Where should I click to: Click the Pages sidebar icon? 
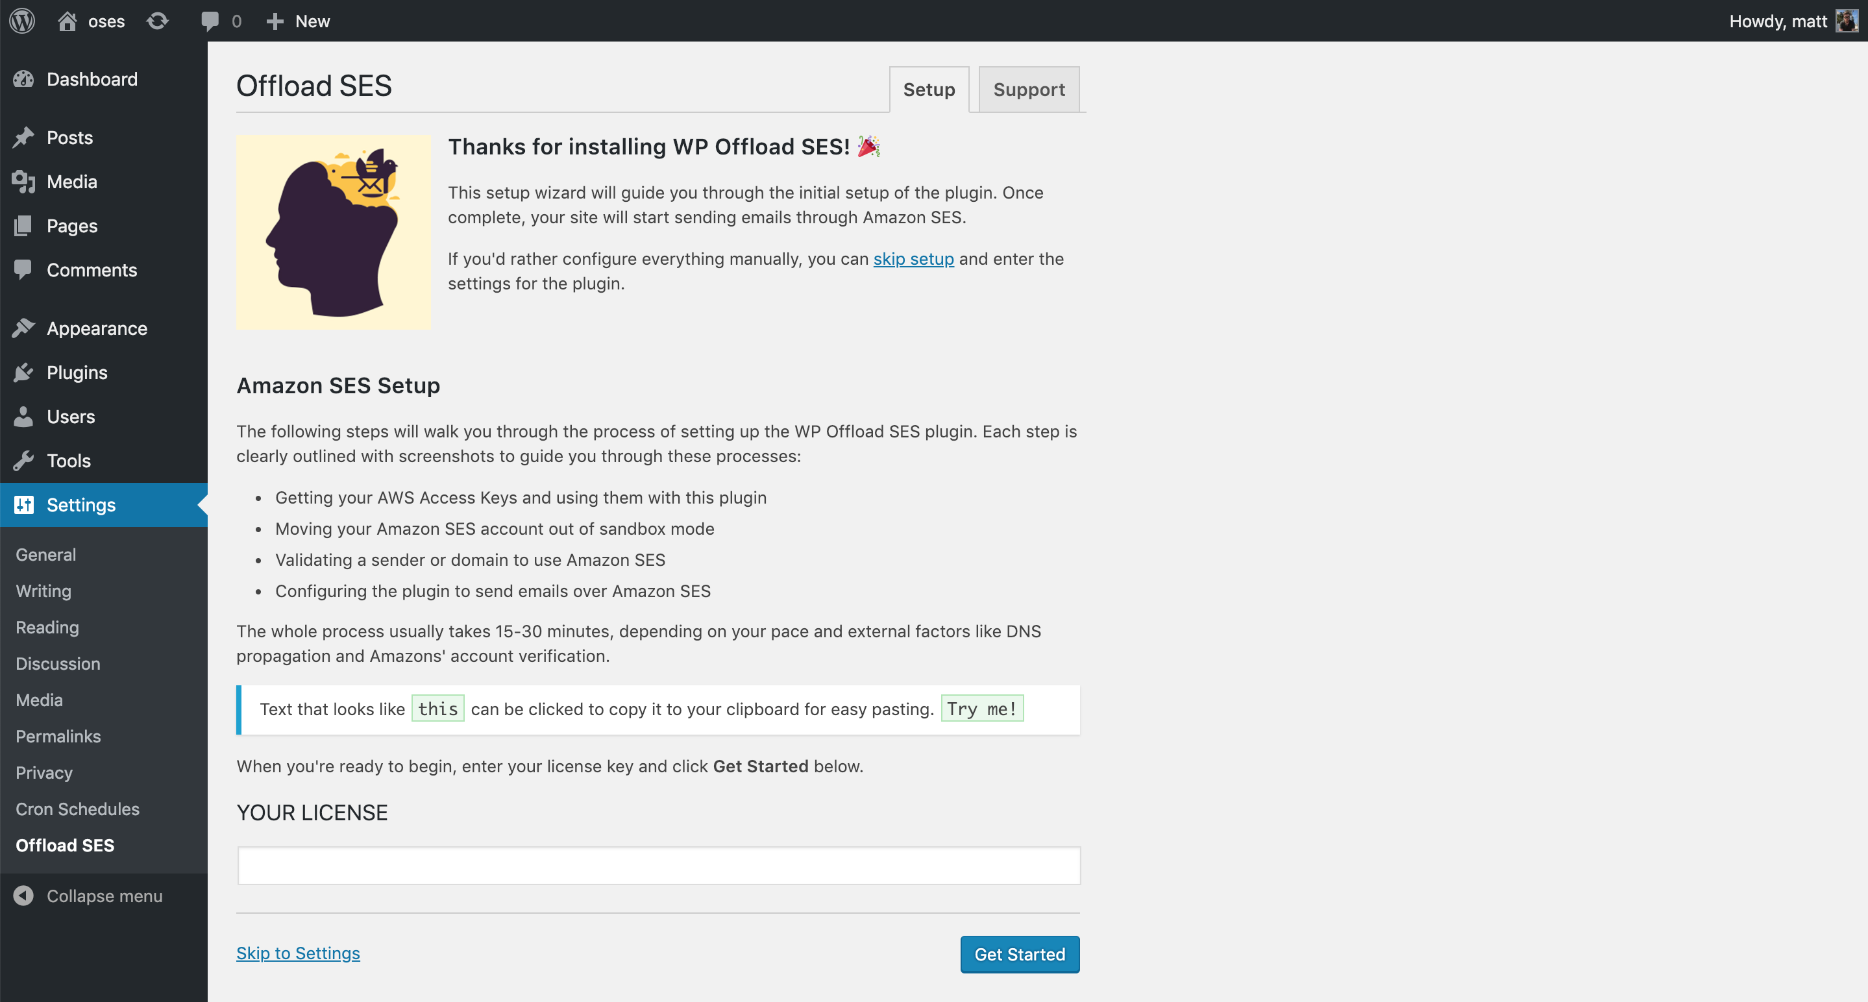[23, 225]
